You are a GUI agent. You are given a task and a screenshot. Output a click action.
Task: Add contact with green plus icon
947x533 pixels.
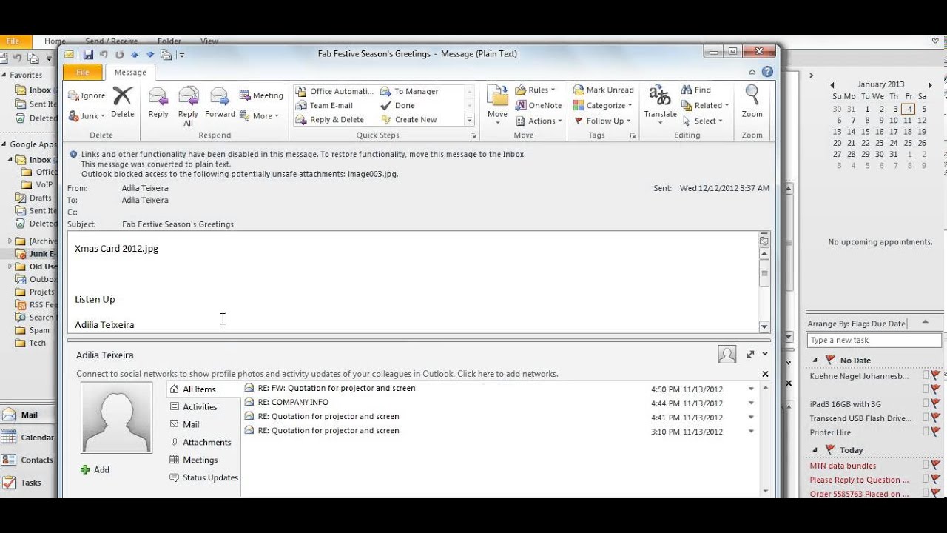tap(85, 469)
